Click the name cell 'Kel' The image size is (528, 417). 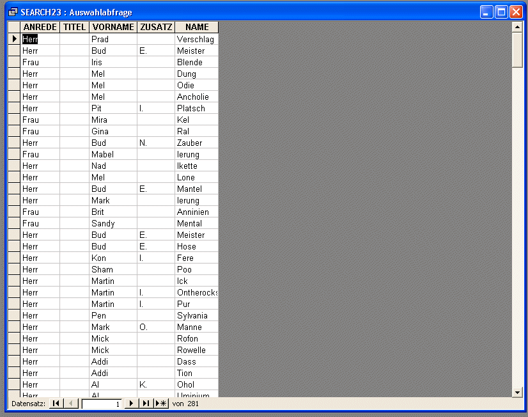click(197, 120)
